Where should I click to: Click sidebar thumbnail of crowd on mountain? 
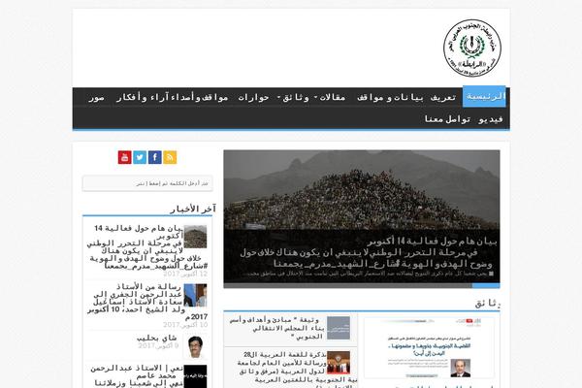tap(195, 237)
